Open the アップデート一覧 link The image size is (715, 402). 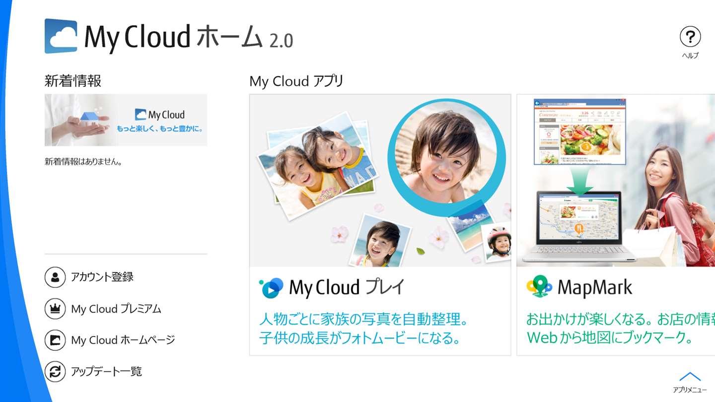coord(106,371)
